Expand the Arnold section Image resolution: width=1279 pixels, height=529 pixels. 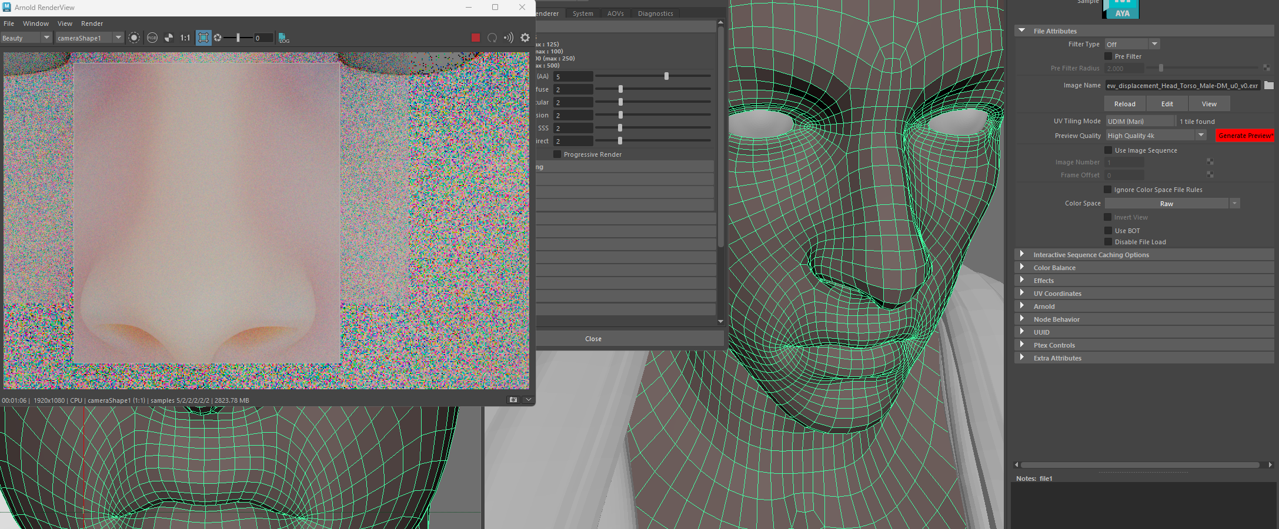(1021, 306)
